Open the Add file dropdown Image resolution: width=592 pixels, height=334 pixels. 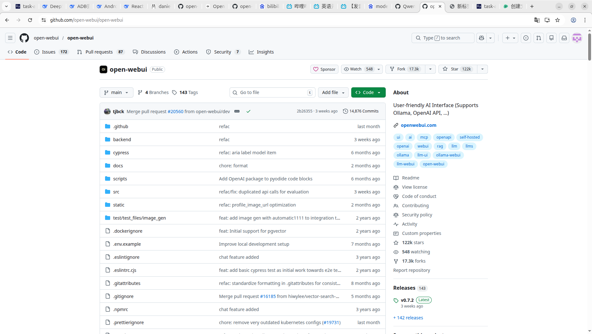pos(333,92)
